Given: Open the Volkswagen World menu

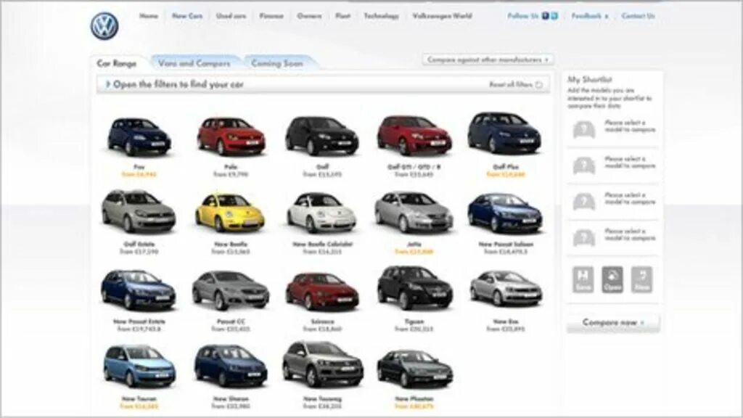Looking at the screenshot, I should coord(442,16).
